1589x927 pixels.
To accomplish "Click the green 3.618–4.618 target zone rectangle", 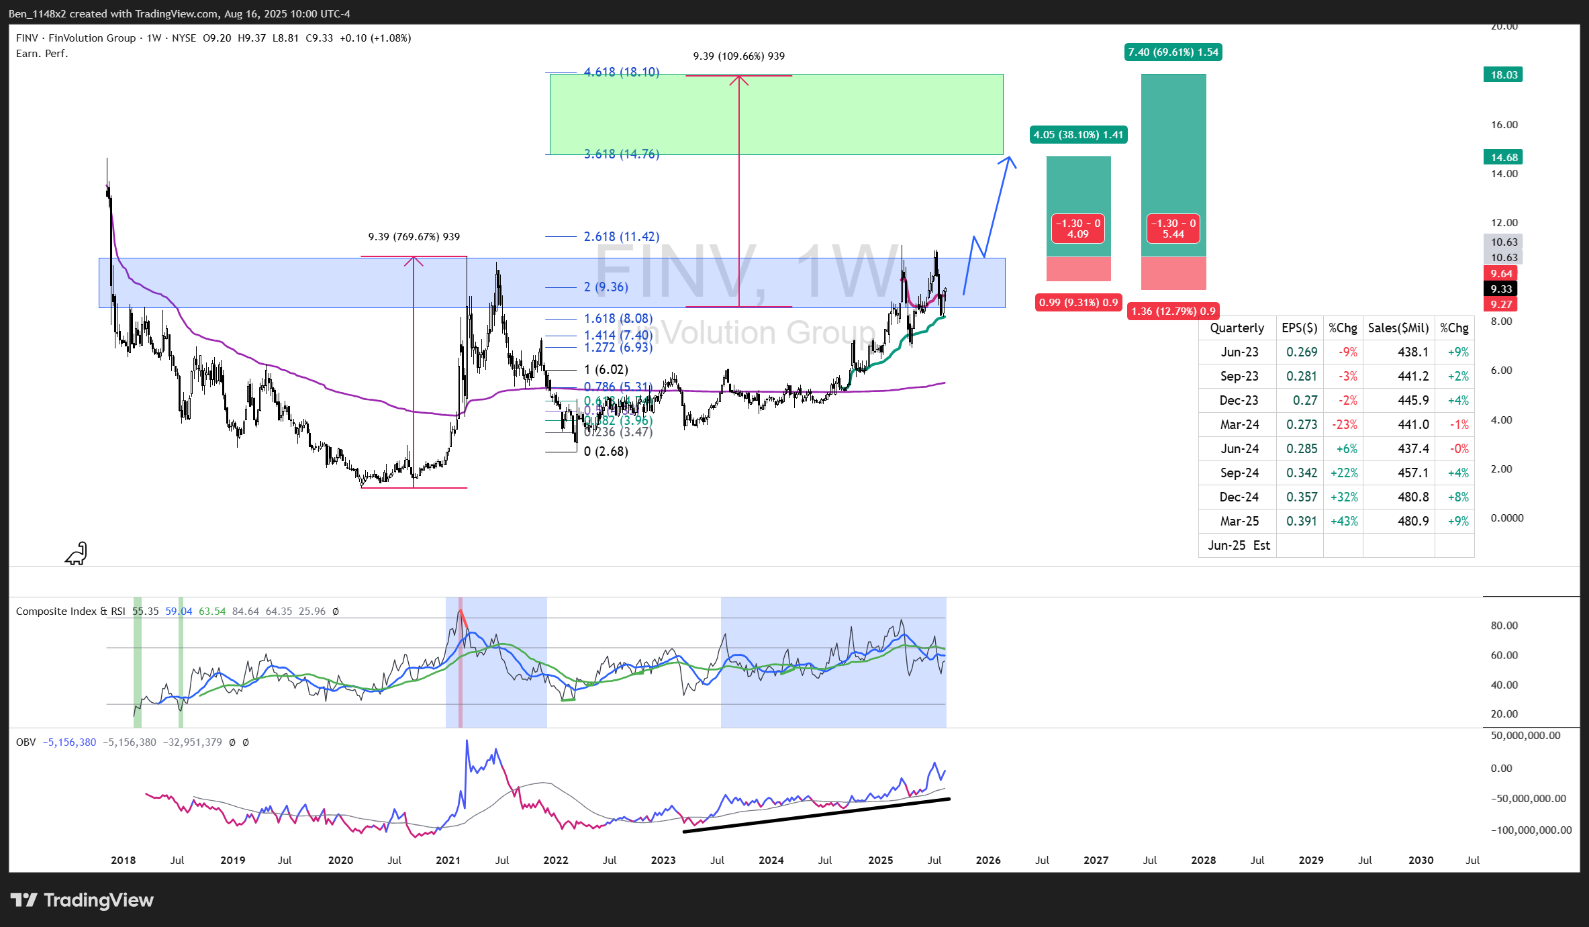I will (x=873, y=114).
